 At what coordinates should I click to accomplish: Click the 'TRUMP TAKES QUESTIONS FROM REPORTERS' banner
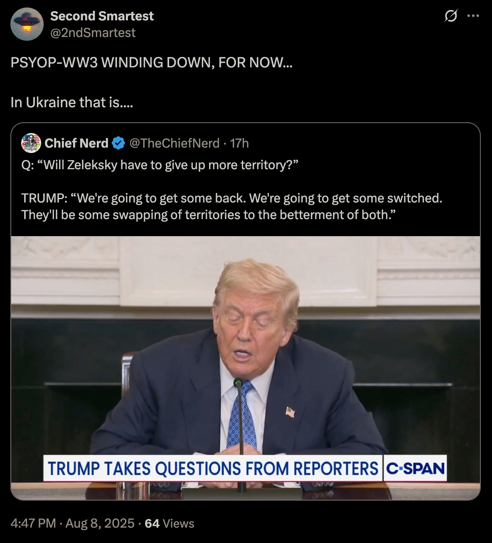(212, 469)
